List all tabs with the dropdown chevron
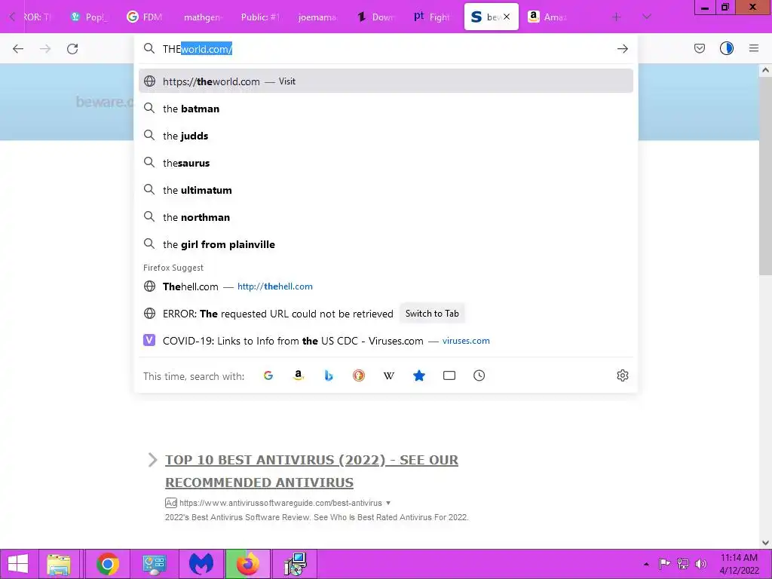Image resolution: width=772 pixels, height=579 pixels. coord(647,17)
